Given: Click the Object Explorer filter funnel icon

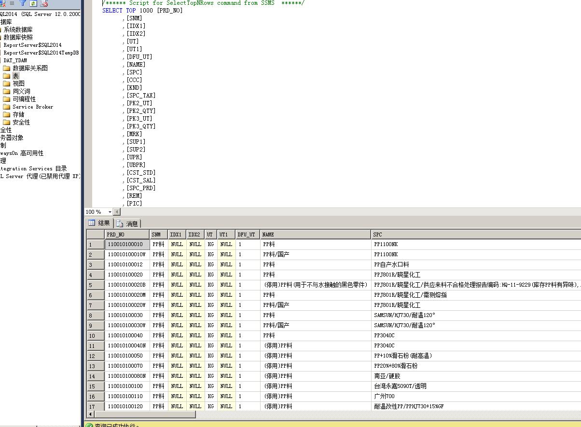Looking at the screenshot, I should click(22, 3).
